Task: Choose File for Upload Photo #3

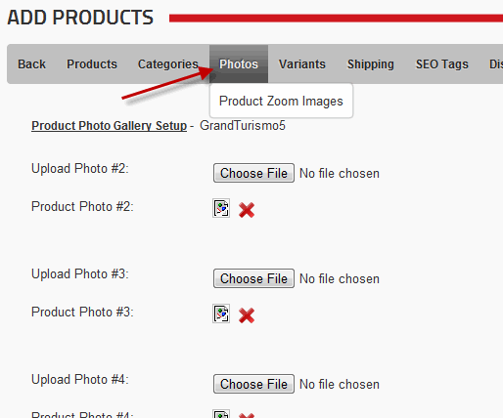Action: point(253,278)
